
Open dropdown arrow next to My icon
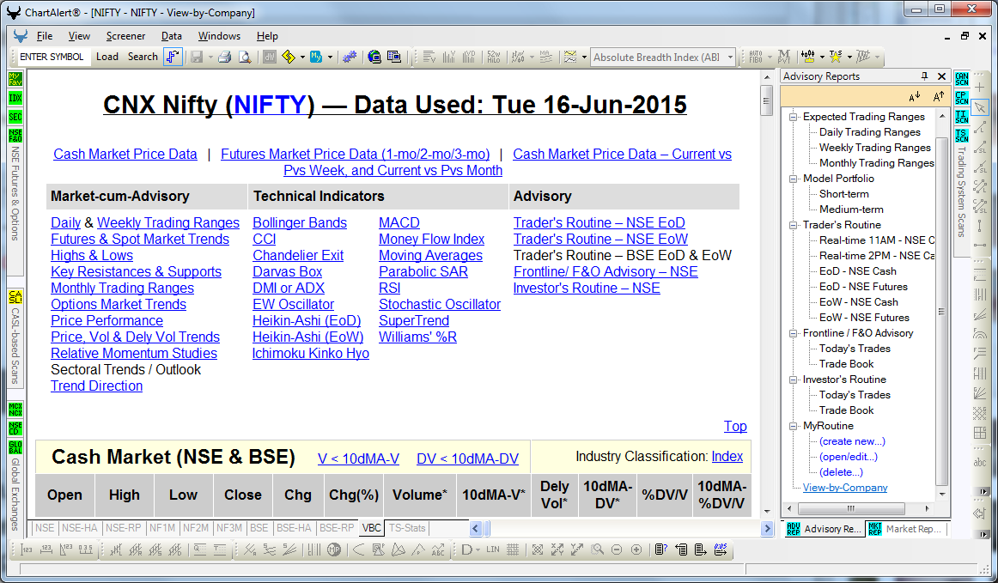tap(330, 58)
